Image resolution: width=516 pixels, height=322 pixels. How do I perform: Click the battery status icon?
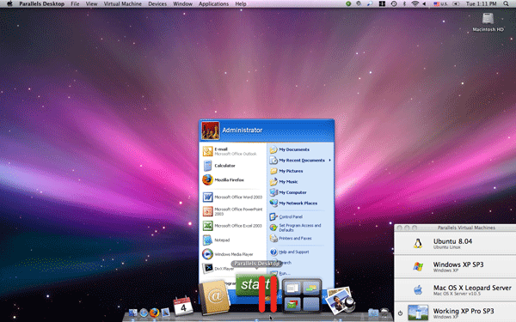point(456,3)
